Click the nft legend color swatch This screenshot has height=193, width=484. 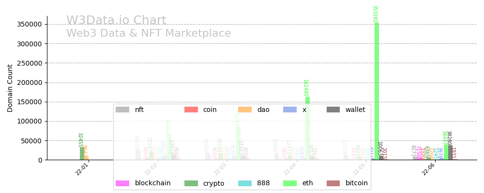tap(122, 110)
